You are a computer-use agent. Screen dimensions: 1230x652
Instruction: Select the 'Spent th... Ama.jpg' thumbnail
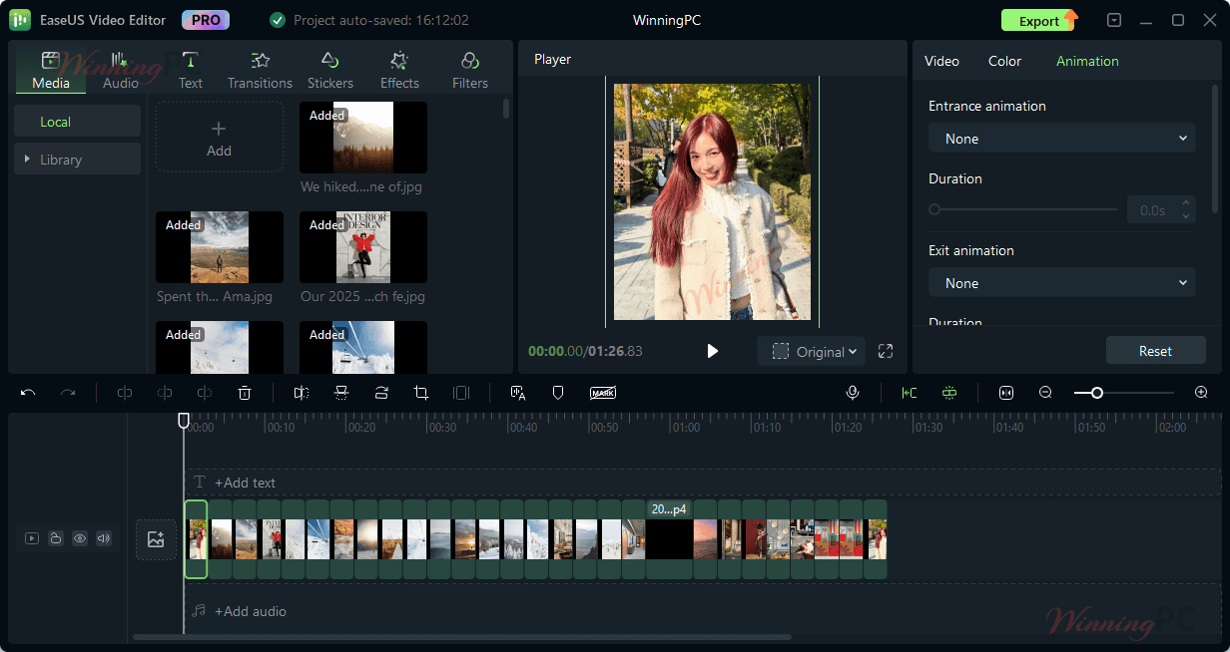click(220, 247)
